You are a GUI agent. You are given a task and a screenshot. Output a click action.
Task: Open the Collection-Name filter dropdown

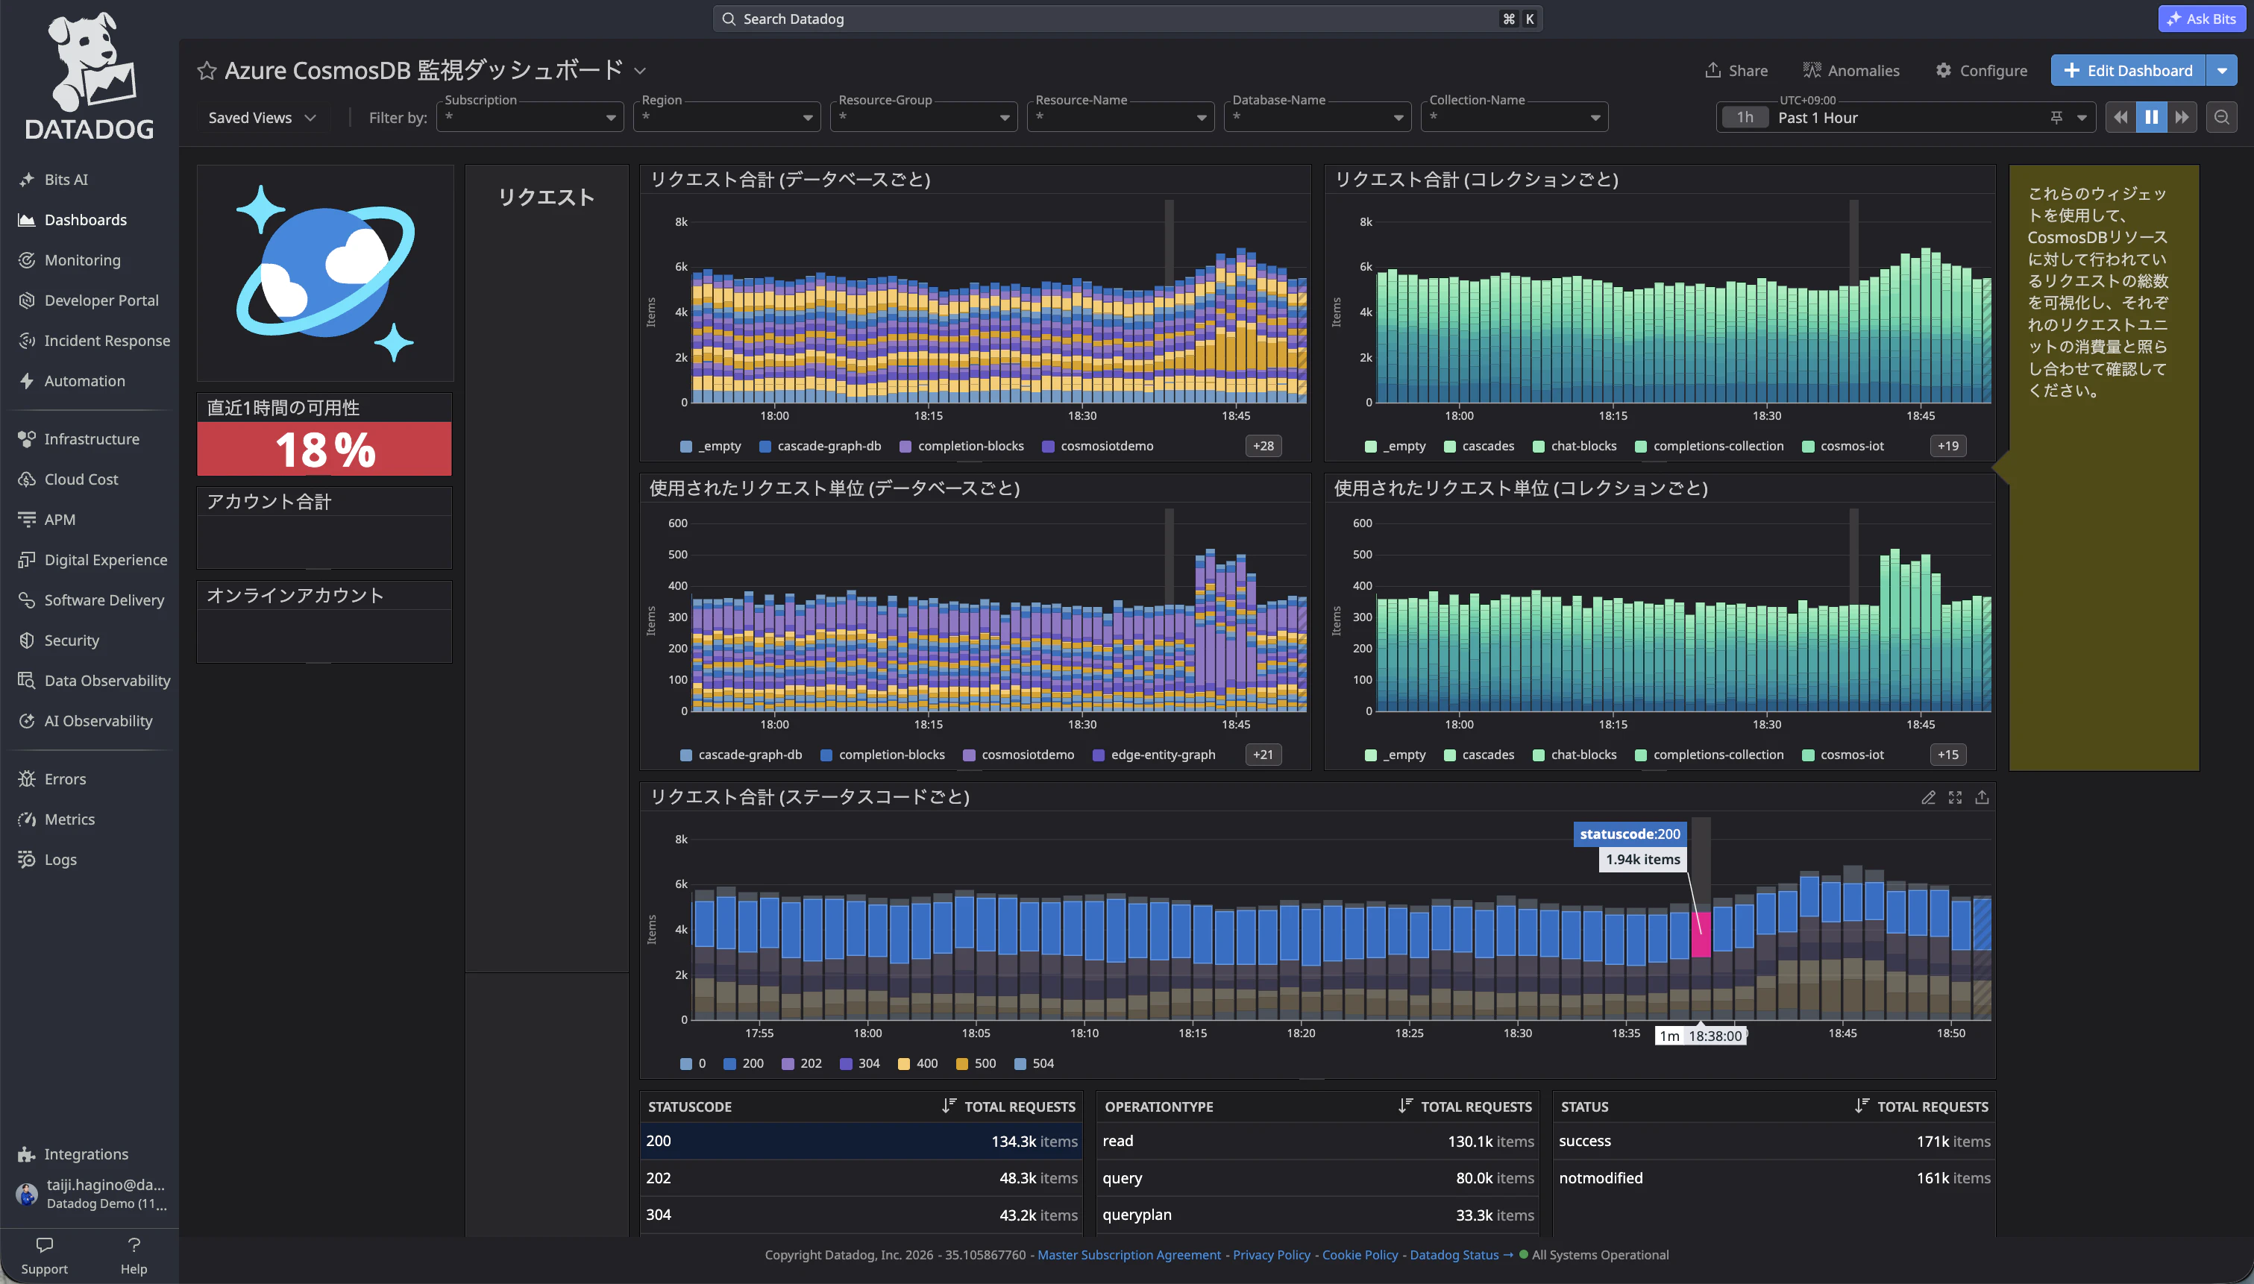(1514, 117)
